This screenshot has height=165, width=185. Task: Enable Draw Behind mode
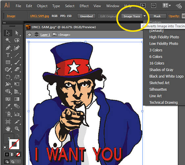pos(12,162)
